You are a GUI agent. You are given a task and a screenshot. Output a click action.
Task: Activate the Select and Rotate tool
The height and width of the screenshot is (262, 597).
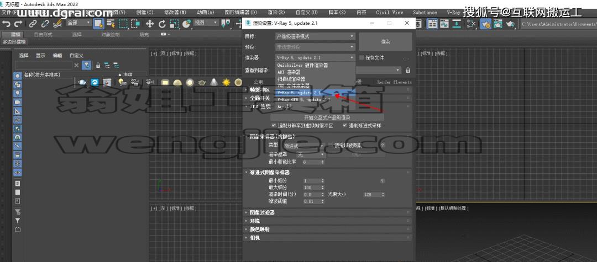pyautogui.click(x=162, y=24)
